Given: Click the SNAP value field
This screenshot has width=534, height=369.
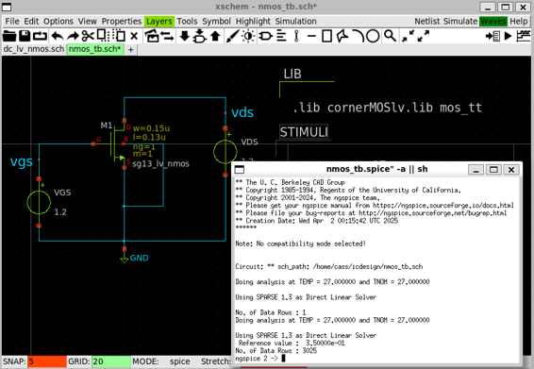Looking at the screenshot, I should (x=47, y=361).
